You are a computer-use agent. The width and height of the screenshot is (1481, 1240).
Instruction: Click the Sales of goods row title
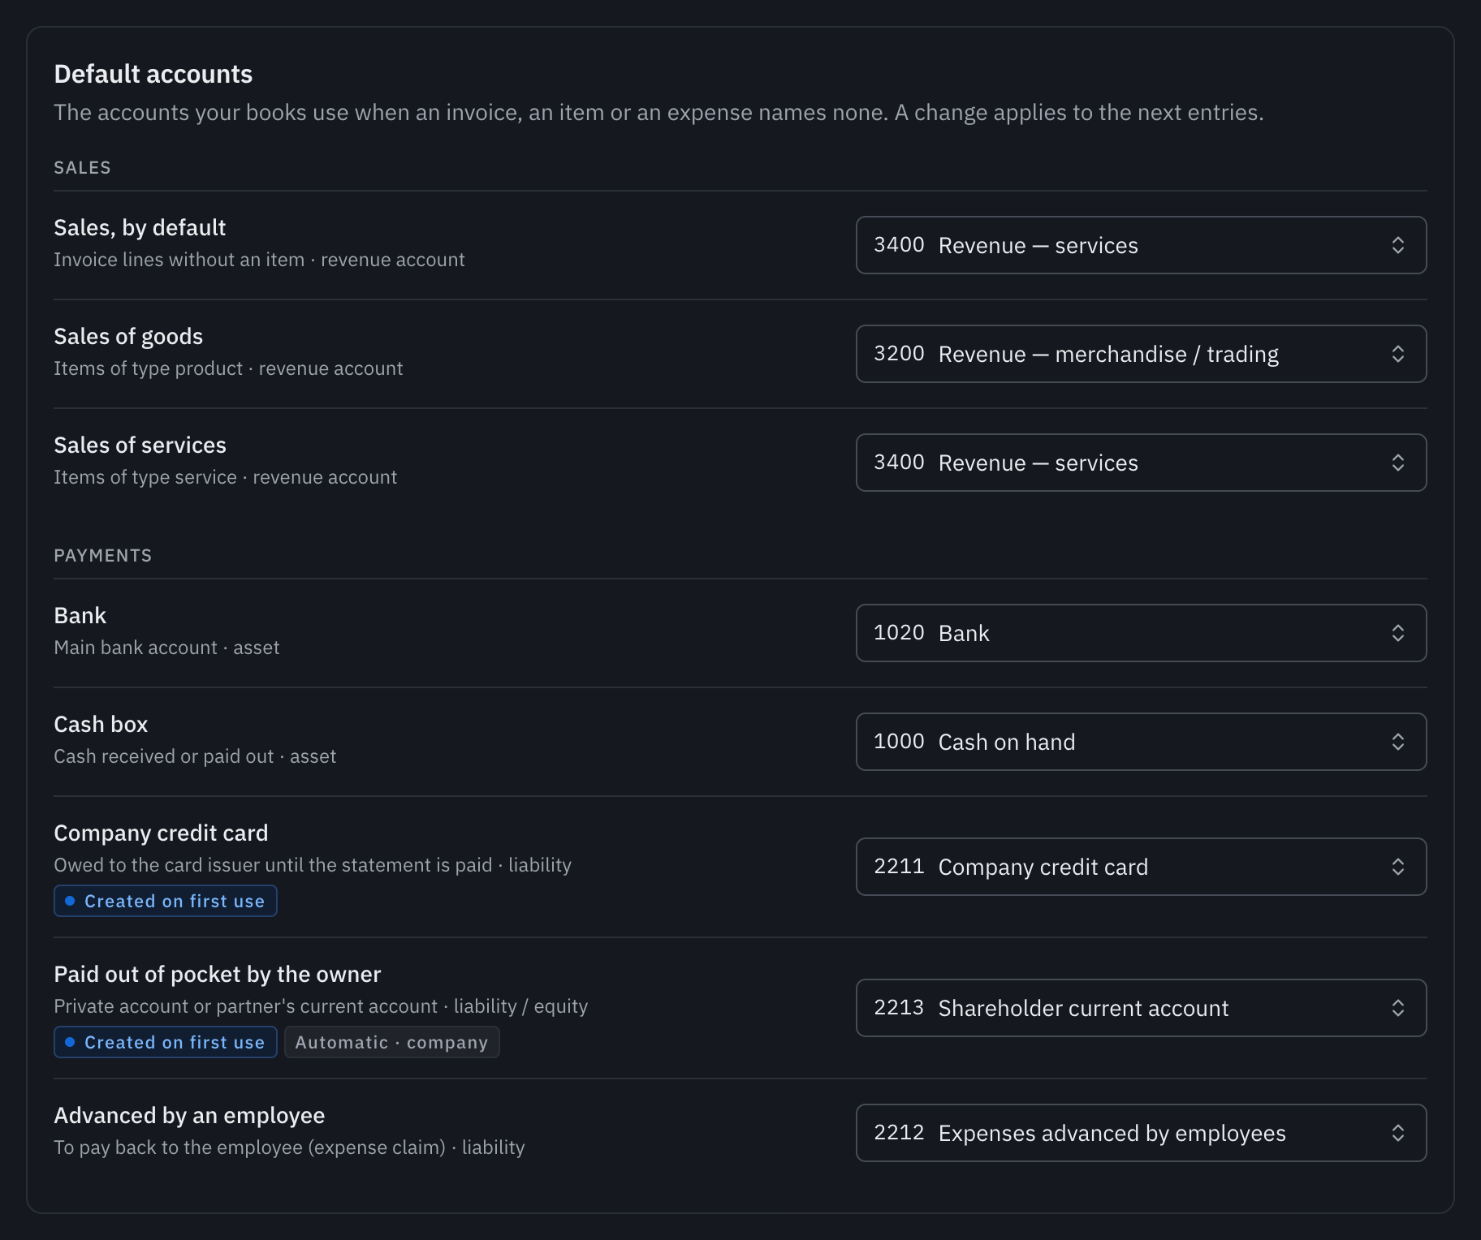pyautogui.click(x=128, y=337)
